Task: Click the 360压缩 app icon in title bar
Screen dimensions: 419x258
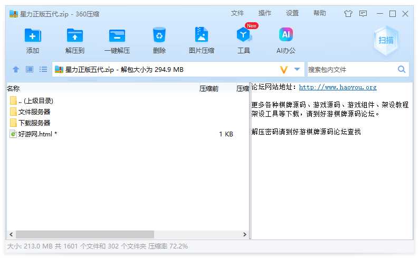Action: tap(13, 14)
